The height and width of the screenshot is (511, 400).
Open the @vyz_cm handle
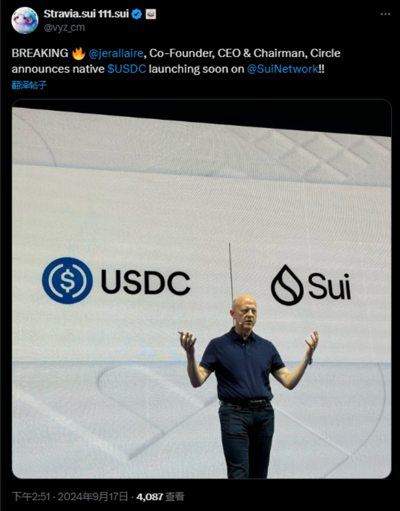point(64,27)
